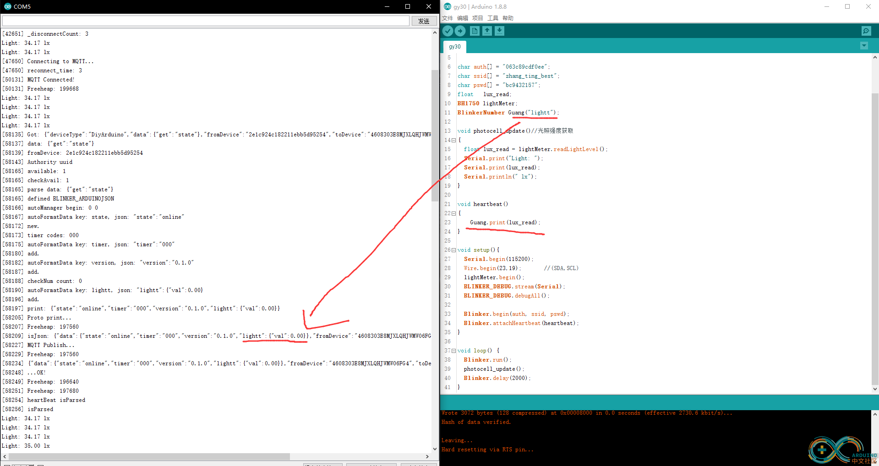Screen dimensions: 879x466
Task: Minimize the COM5 serial monitor window
Action: [x=387, y=6]
